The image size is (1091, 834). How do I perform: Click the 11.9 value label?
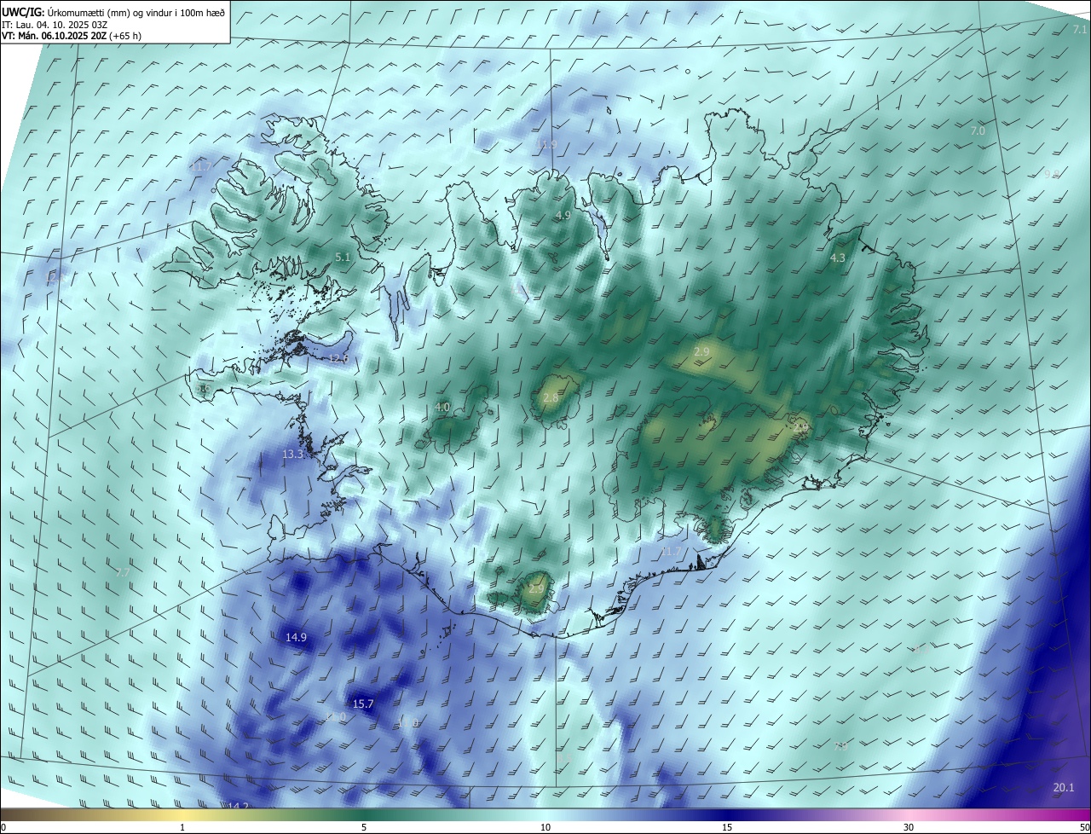click(x=546, y=145)
